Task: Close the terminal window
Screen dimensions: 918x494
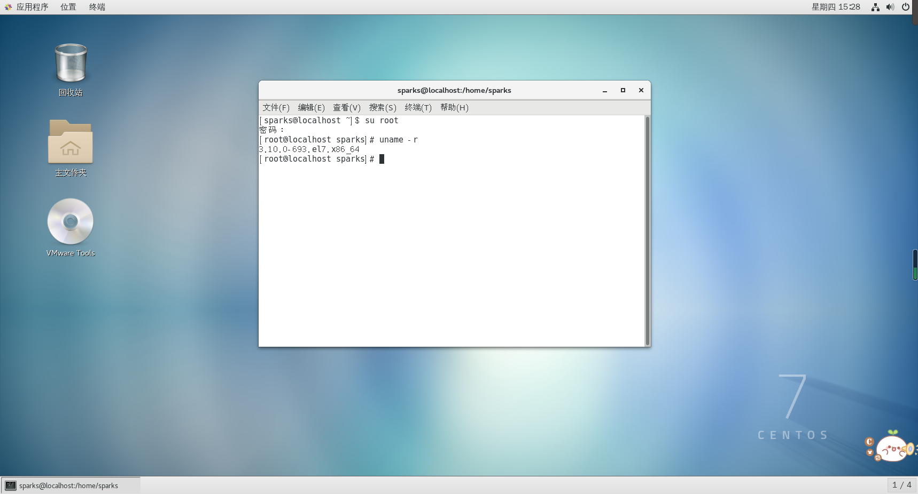Action: 641,91
